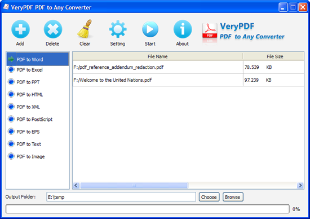This screenshot has width=310, height=219.
Task: Click the Delete cross icon
Action: click(53, 29)
